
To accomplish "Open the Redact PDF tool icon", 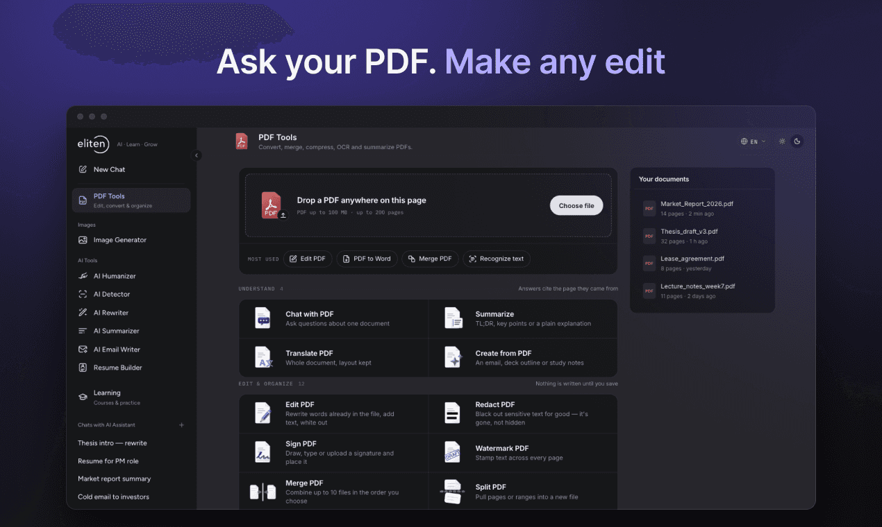I will click(x=453, y=413).
